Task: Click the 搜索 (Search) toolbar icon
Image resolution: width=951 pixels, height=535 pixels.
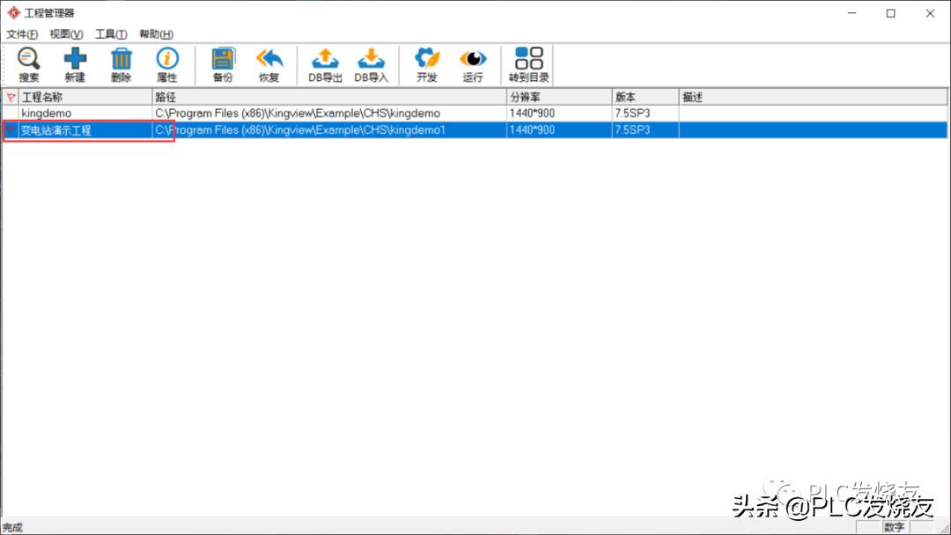Action: coord(29,65)
